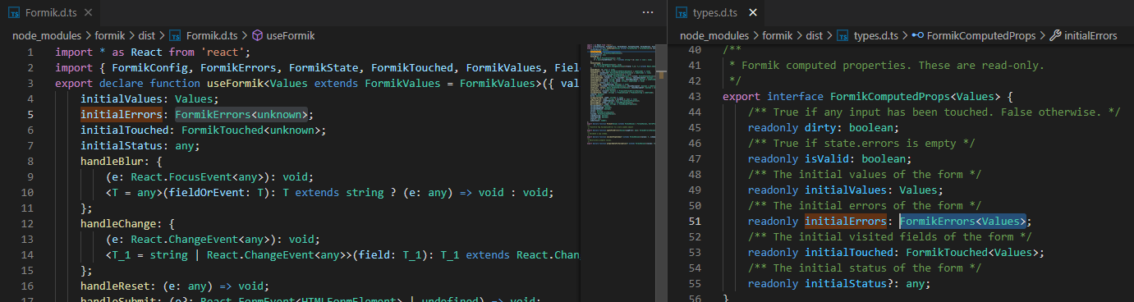The width and height of the screenshot is (1134, 302).
Task: Click handleChange on line 12
Action: (x=118, y=223)
